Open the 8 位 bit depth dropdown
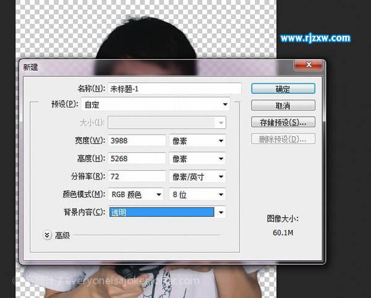The width and height of the screenshot is (371, 298). (x=198, y=194)
